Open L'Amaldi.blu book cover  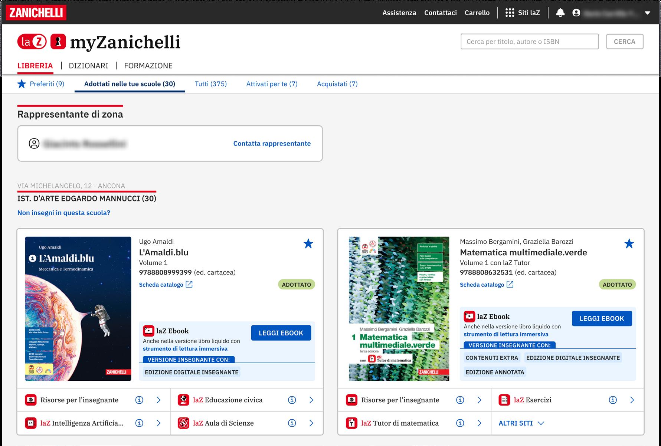pos(78,309)
